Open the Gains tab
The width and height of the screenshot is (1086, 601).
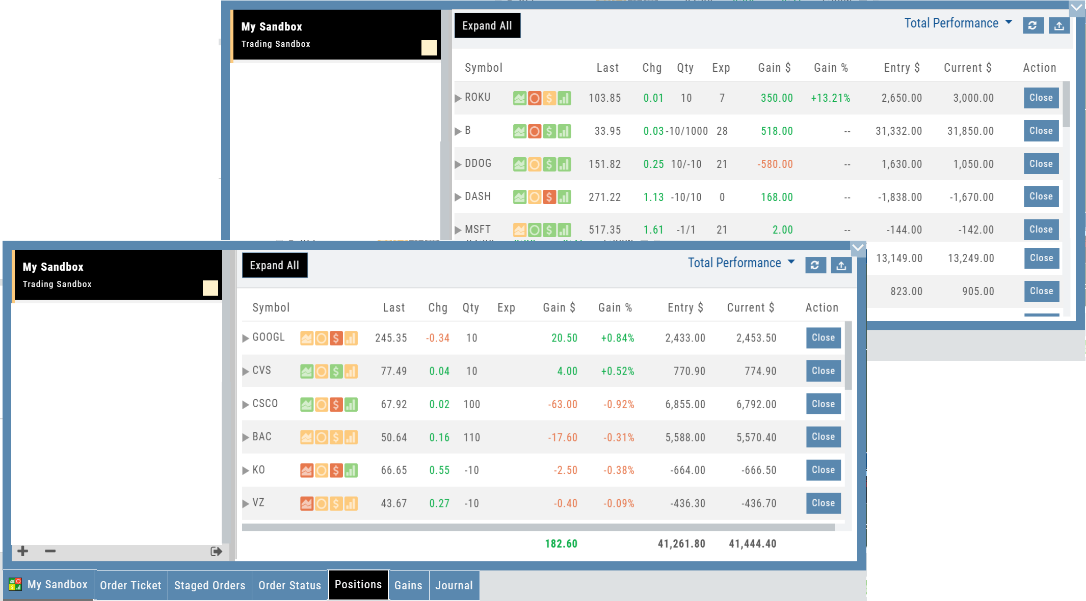[408, 585]
